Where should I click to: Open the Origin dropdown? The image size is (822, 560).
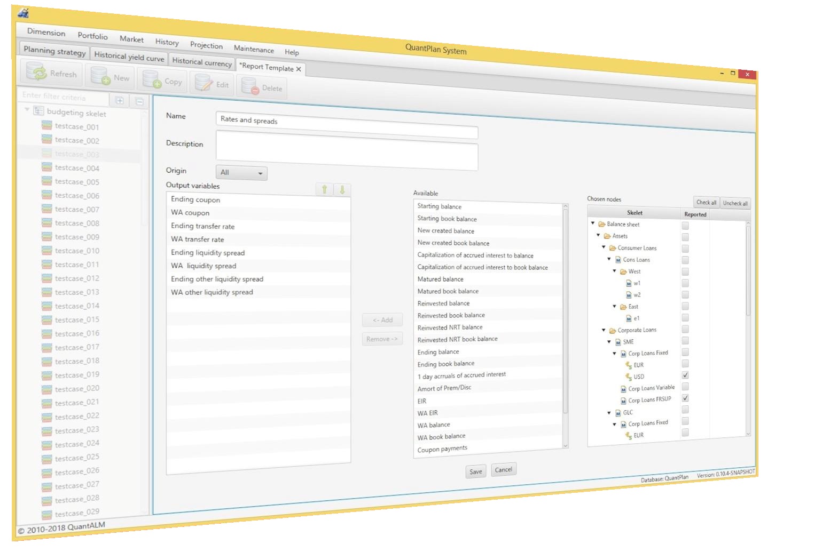tap(241, 173)
